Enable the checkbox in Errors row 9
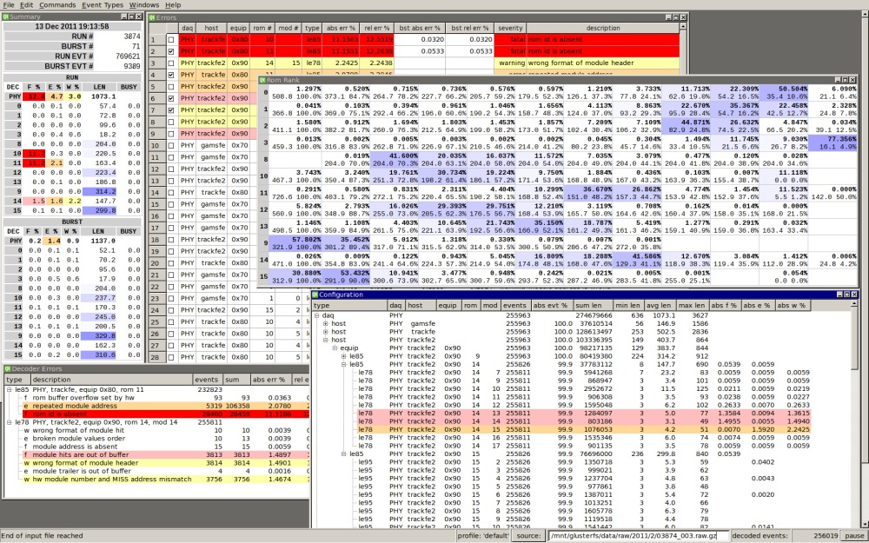The image size is (869, 543). point(171,134)
